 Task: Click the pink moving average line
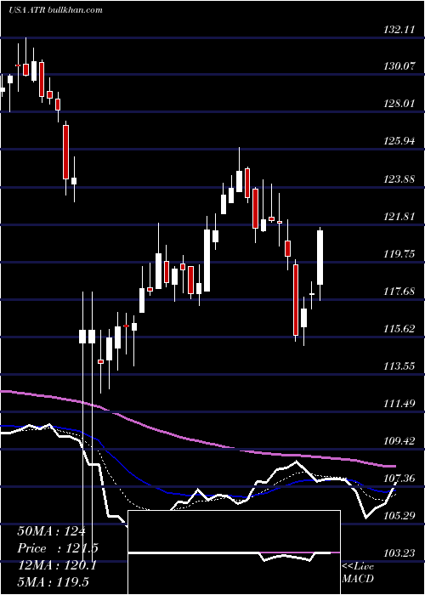pyautogui.click(x=197, y=440)
